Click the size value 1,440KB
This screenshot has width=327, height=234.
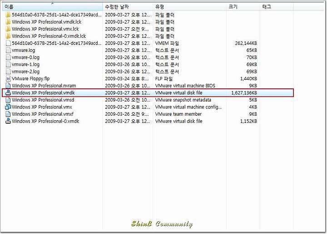click(248, 79)
